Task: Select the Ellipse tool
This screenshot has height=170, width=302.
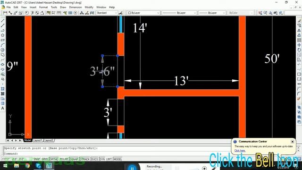Action: 2,65
